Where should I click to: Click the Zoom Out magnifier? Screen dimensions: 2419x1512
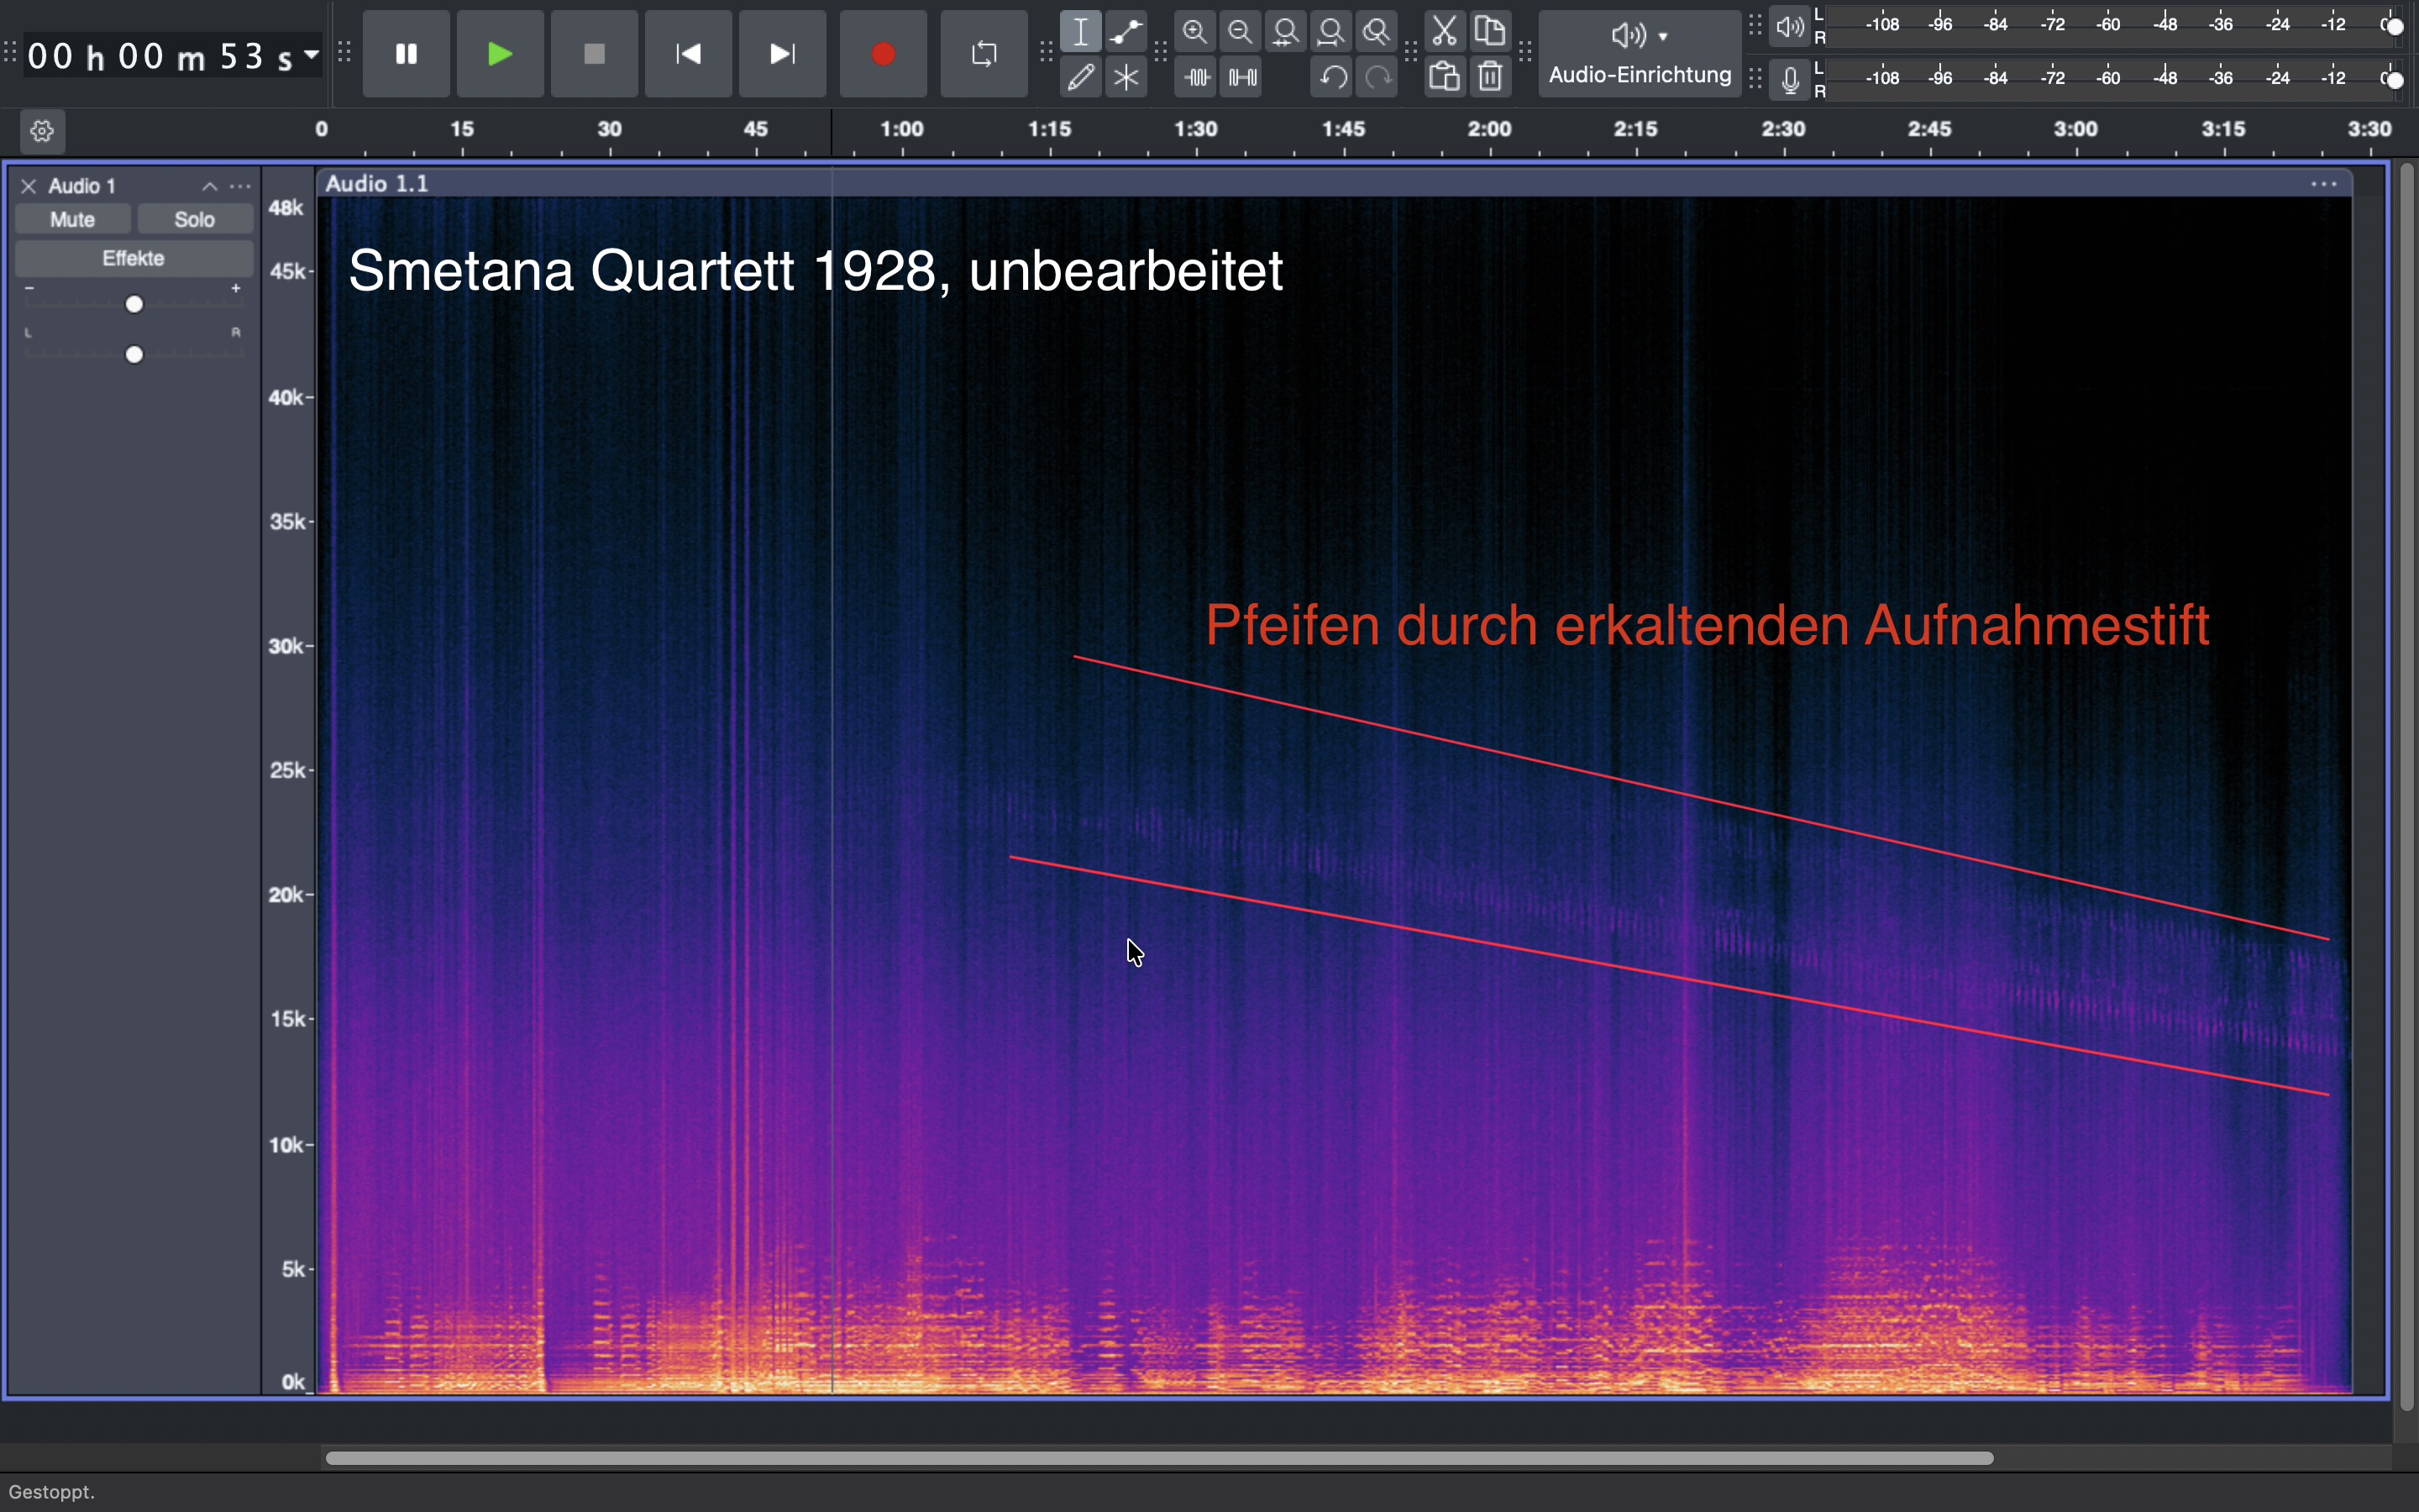pos(1241,32)
